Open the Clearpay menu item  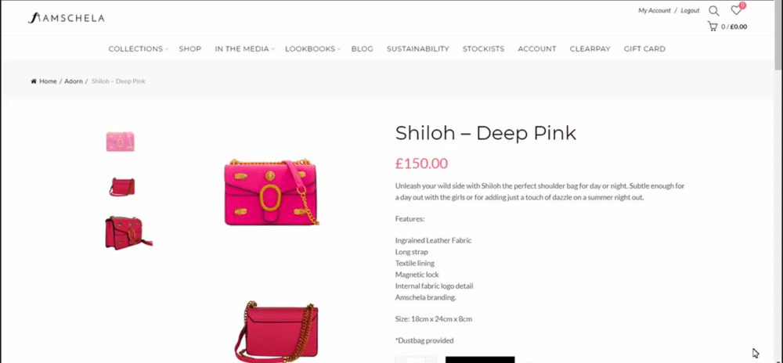coord(590,49)
